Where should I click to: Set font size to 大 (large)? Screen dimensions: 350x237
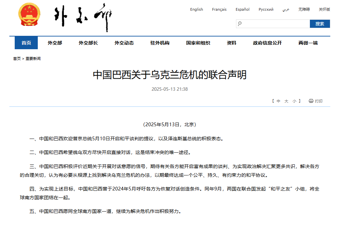[x=286, y=101]
